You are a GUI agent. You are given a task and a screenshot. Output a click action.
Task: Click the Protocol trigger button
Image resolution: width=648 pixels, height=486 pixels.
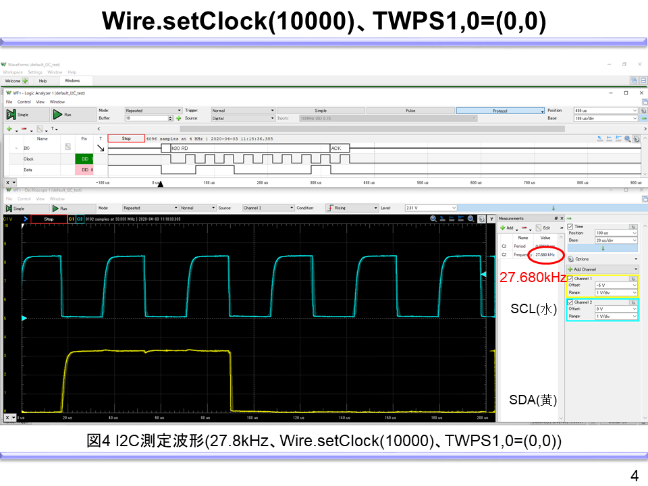coord(500,111)
